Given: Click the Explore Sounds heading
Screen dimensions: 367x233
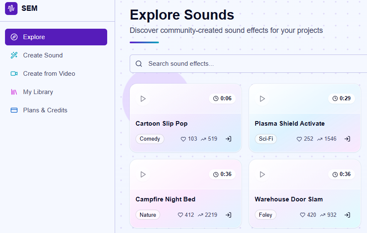Looking at the screenshot, I should tap(182, 15).
